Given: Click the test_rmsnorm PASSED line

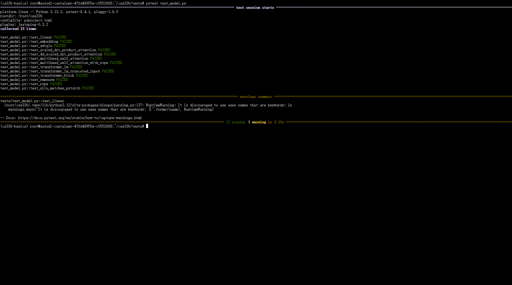Looking at the screenshot, I should pyautogui.click(x=34, y=80).
